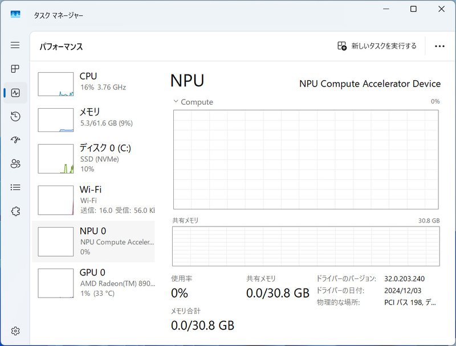Viewport: 456px width, 346px height.
Task: Open the App history view icon
Action: (x=15, y=116)
